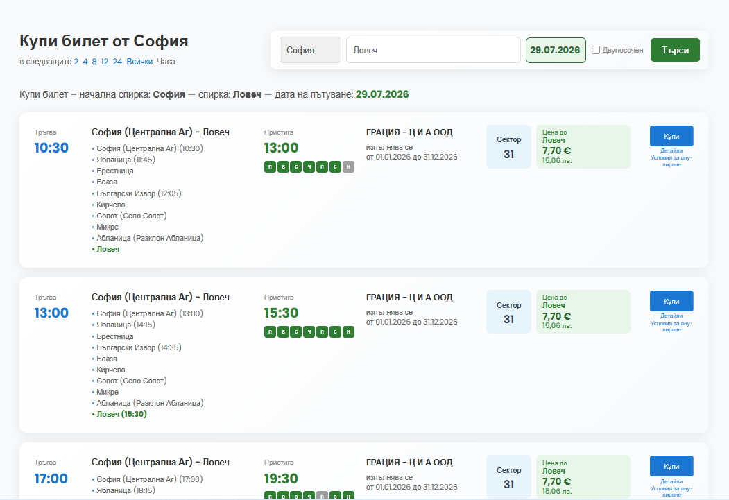This screenshot has height=500, width=729.
Task: Show all departures via the Всички link
Action: (x=139, y=61)
